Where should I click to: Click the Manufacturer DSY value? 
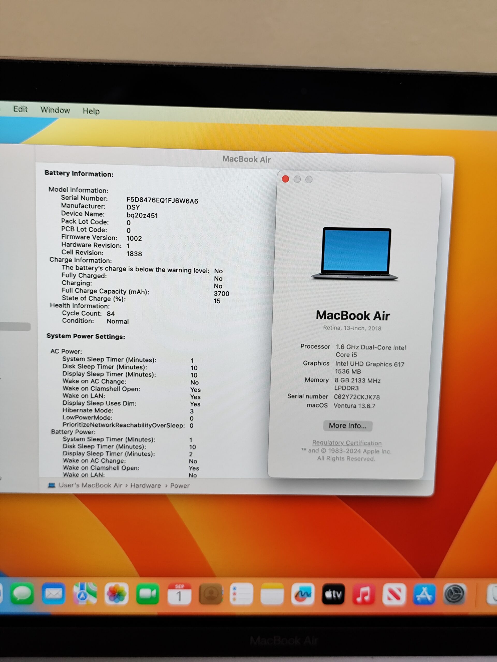pyautogui.click(x=133, y=207)
